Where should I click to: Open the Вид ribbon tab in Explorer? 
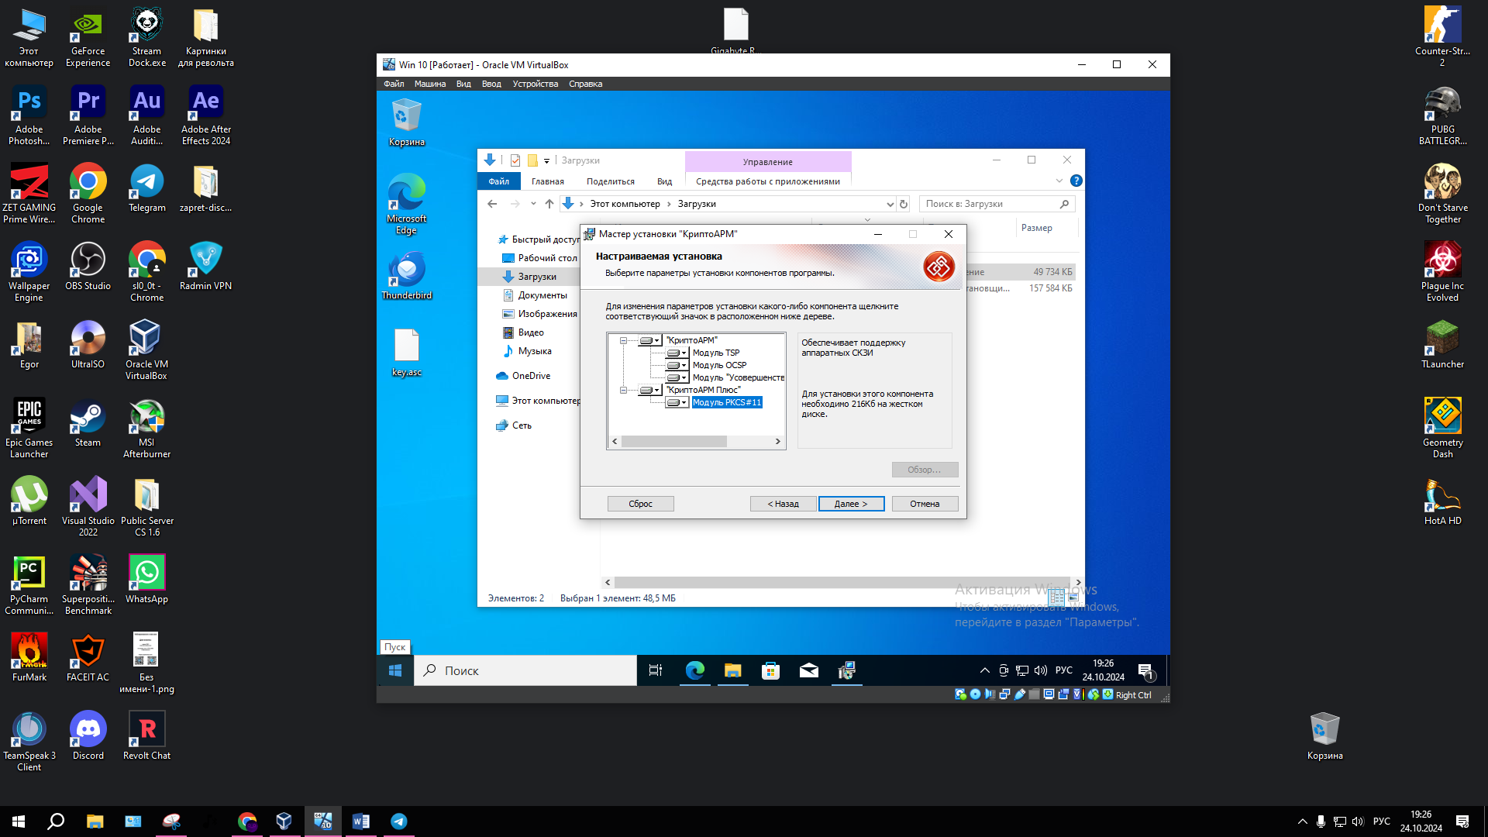(664, 181)
